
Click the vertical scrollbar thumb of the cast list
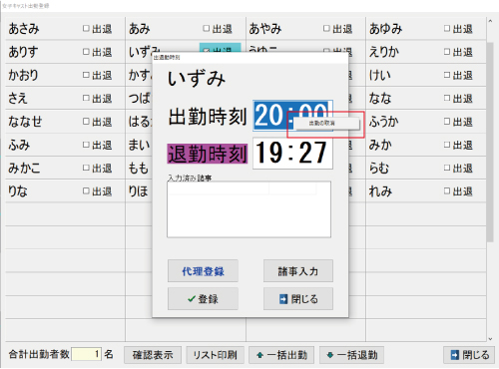point(490,142)
